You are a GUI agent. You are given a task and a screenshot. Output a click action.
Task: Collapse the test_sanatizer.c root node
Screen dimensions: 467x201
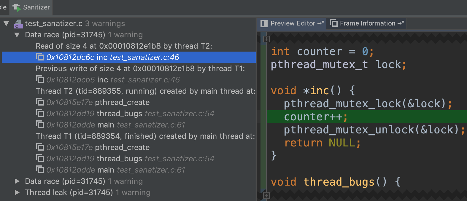6,24
